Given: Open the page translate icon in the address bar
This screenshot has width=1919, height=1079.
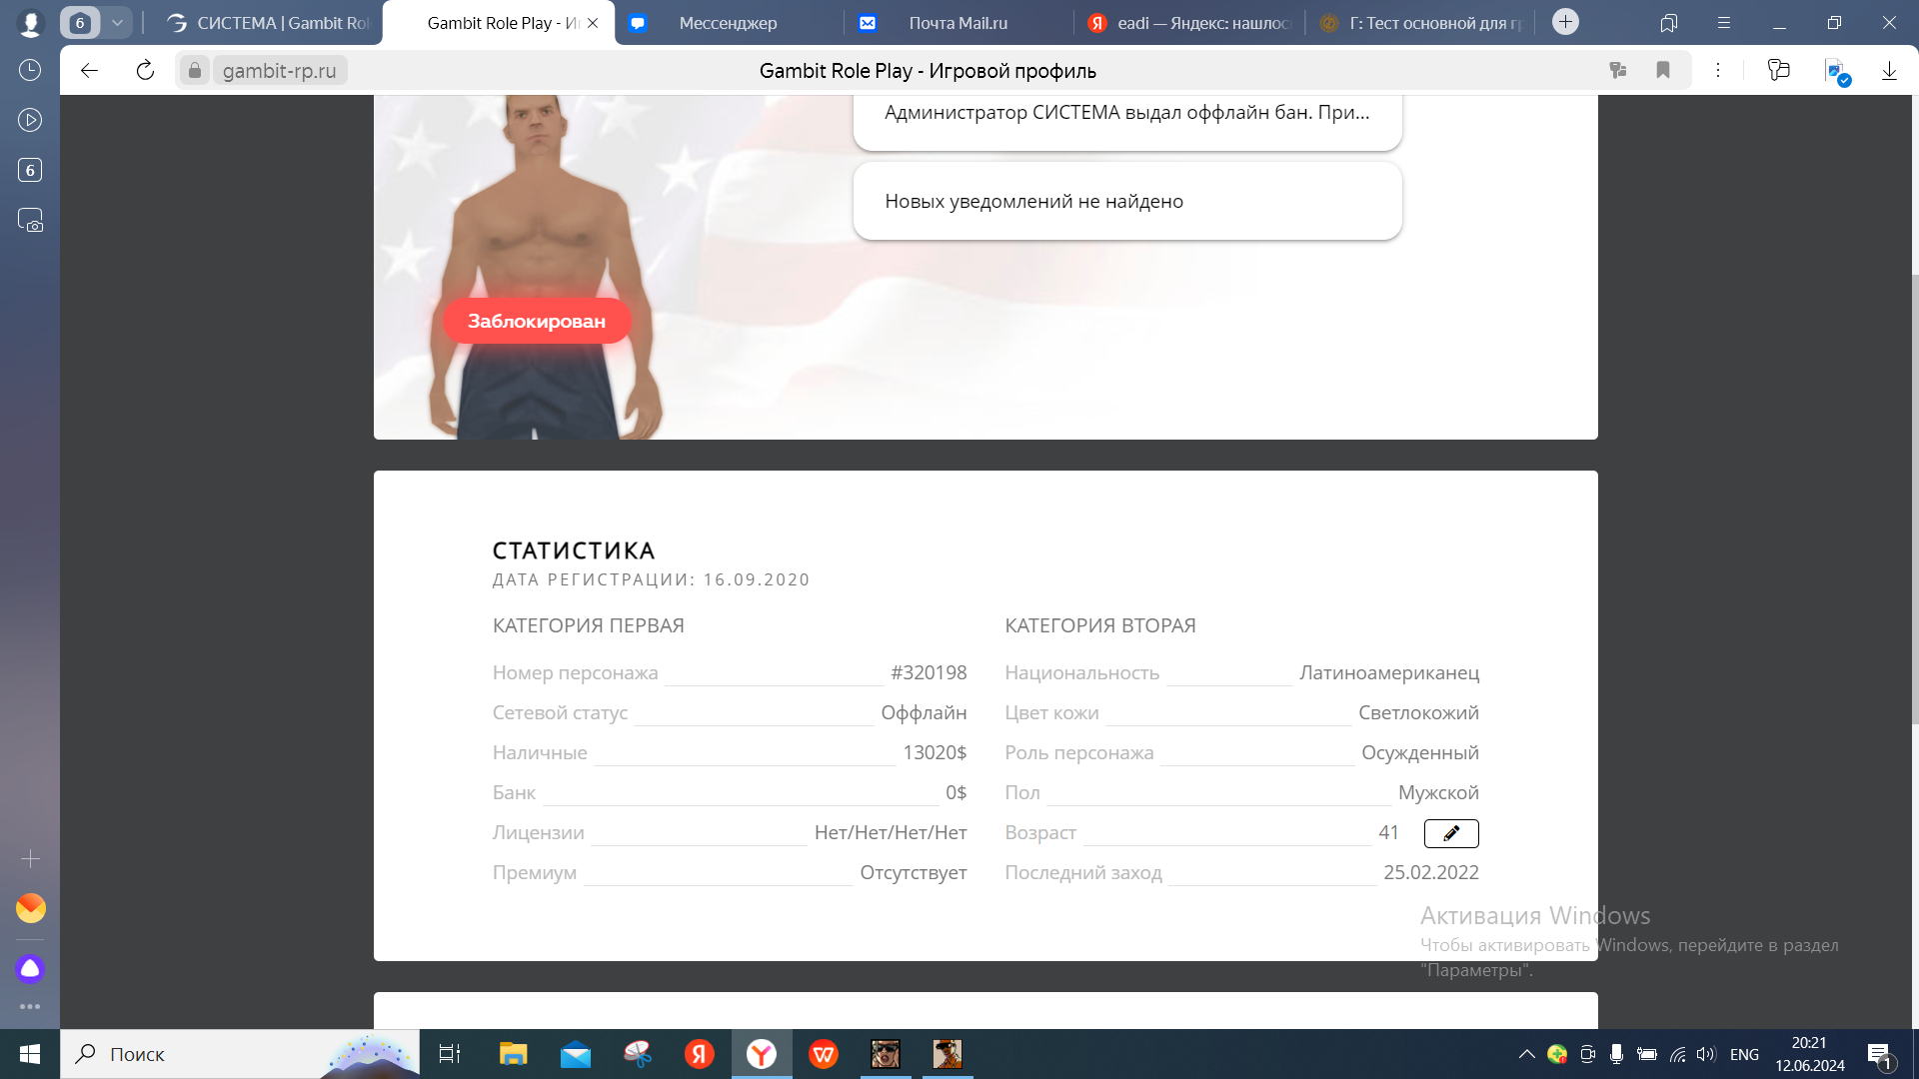Looking at the screenshot, I should [x=1618, y=70].
